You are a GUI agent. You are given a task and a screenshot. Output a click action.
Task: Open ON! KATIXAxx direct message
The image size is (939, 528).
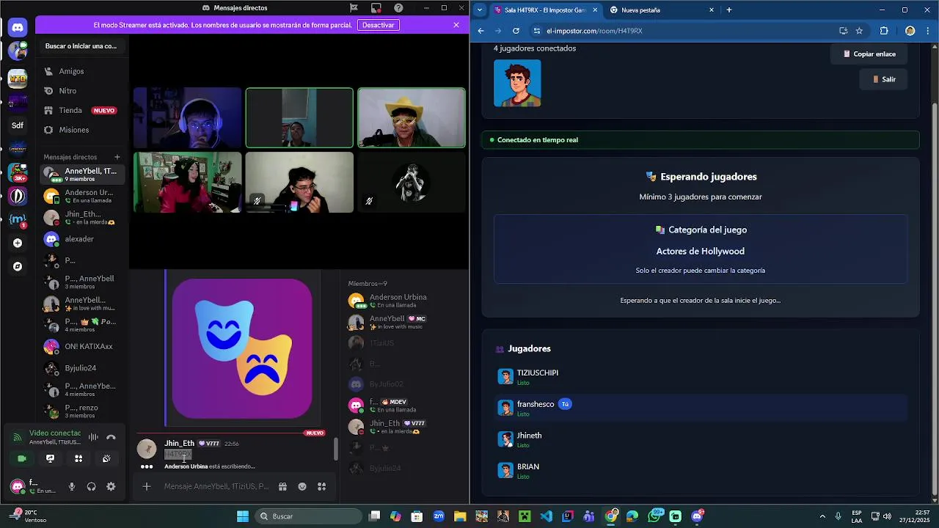pos(82,346)
